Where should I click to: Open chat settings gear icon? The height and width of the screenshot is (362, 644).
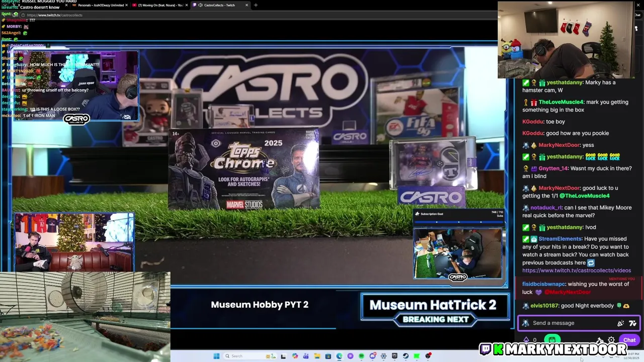coord(611,340)
